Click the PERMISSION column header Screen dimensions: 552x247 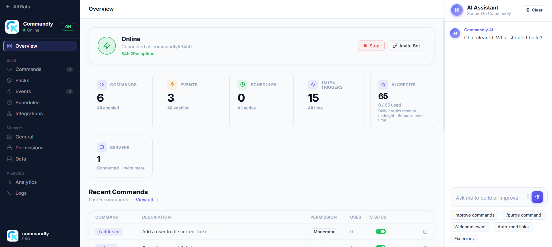coord(324,217)
